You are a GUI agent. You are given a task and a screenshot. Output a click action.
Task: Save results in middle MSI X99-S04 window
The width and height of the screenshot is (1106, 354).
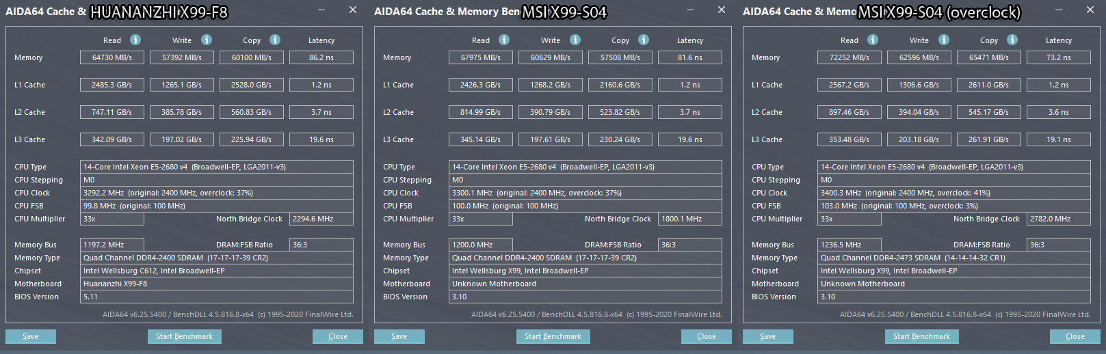point(399,336)
